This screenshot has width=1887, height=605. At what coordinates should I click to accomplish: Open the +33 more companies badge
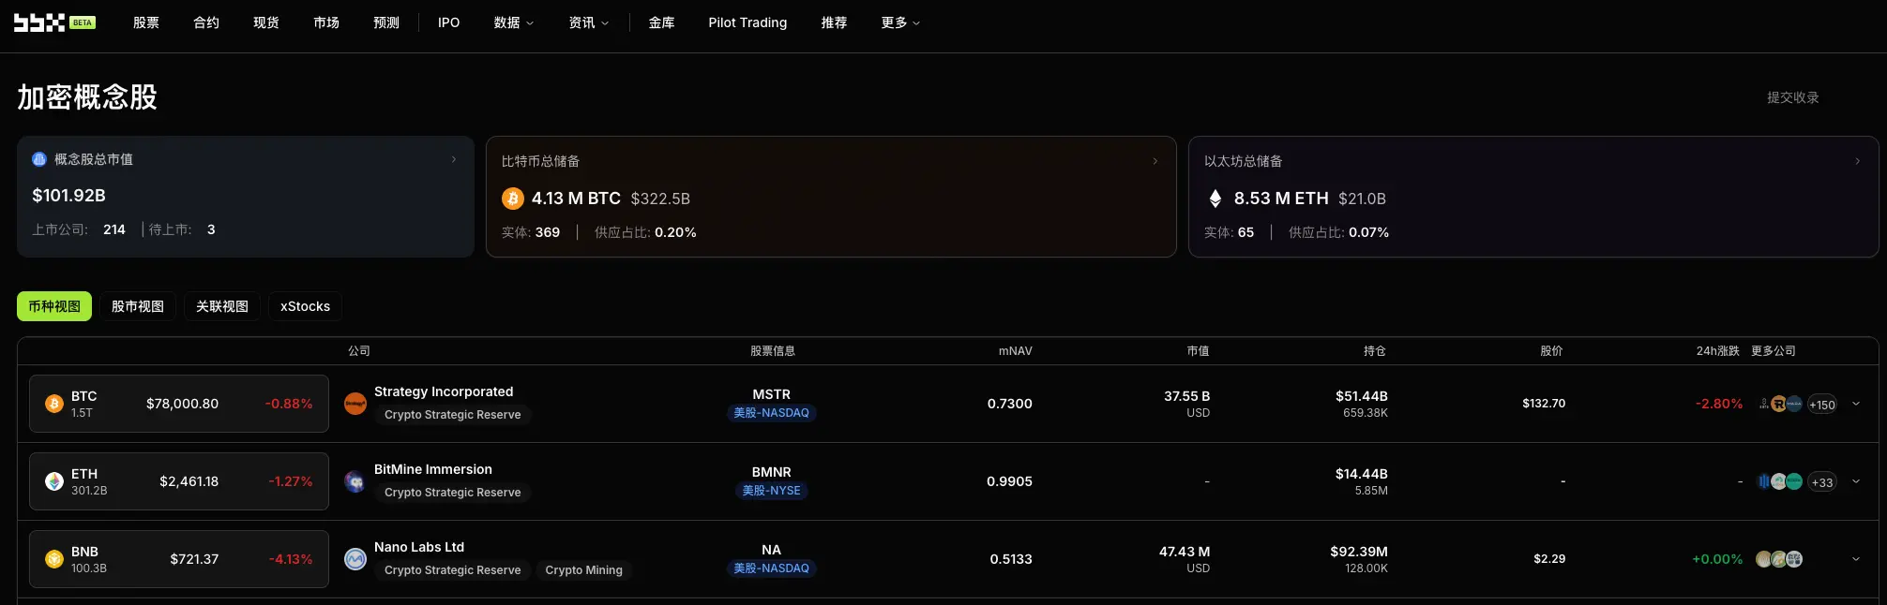[1822, 482]
